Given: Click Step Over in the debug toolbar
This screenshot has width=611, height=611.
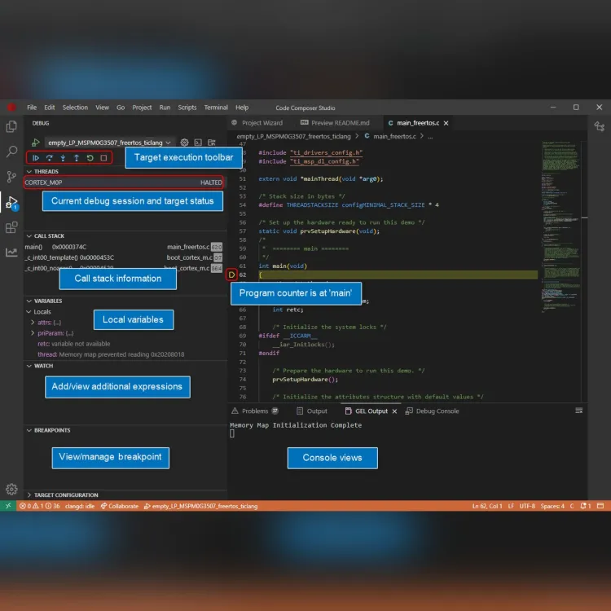Looking at the screenshot, I should [x=49, y=158].
